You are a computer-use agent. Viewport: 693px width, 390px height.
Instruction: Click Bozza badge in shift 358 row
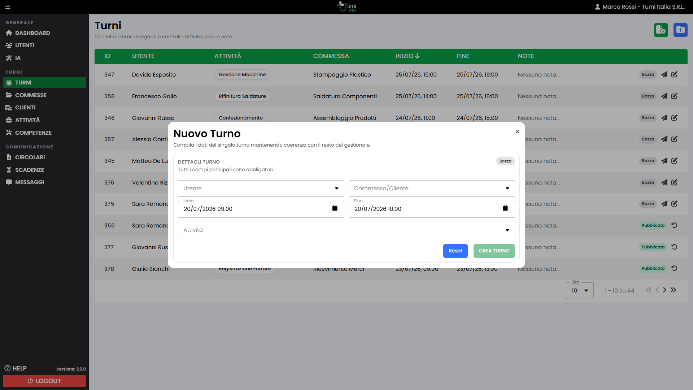648,96
